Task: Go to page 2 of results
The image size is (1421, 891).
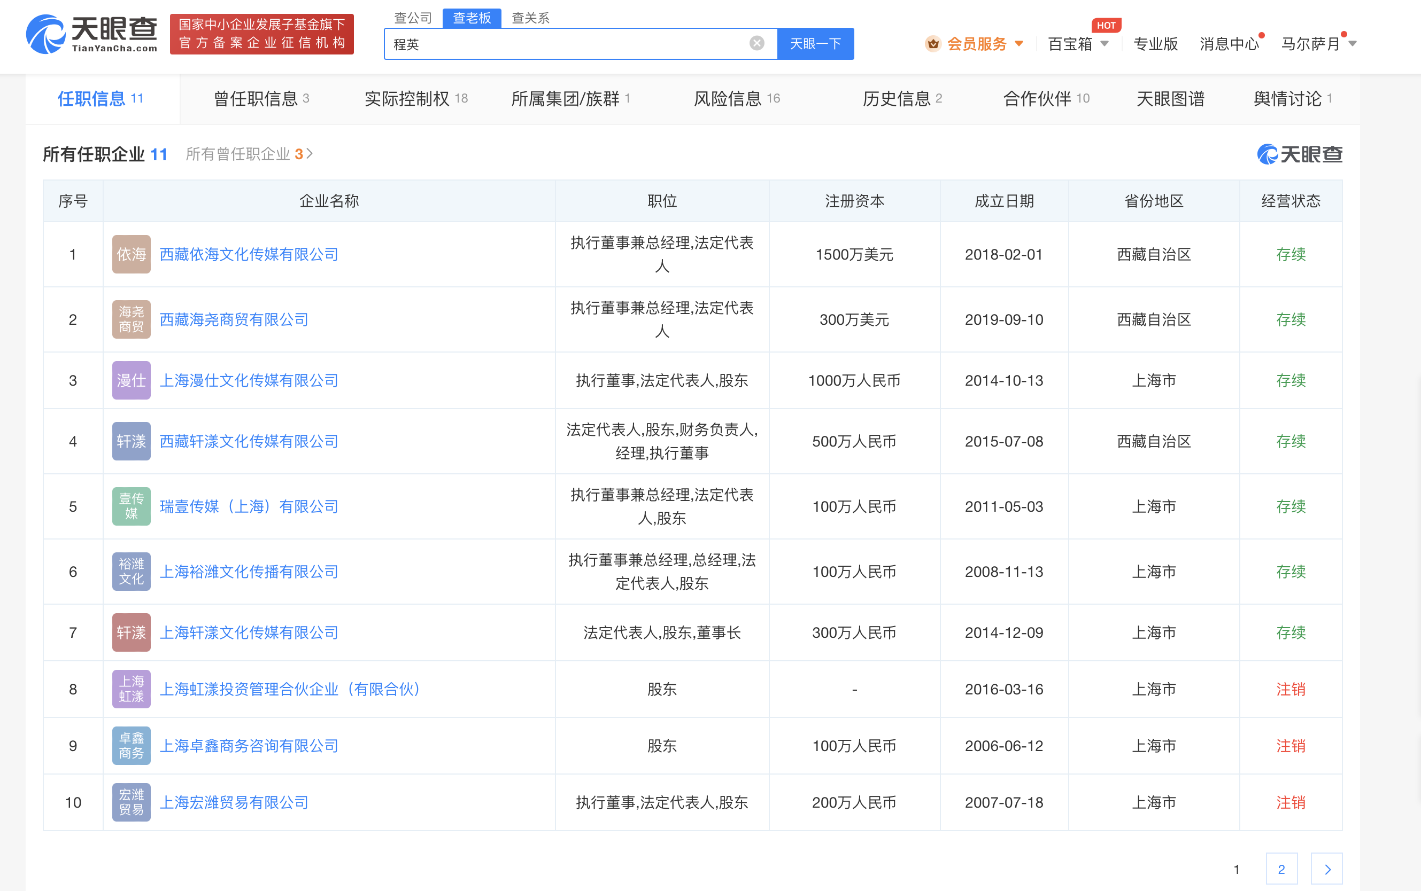Action: click(1281, 869)
